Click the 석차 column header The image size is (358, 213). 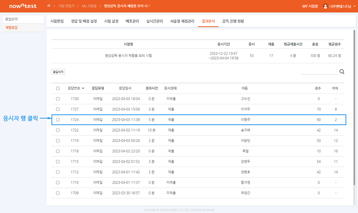point(335,88)
